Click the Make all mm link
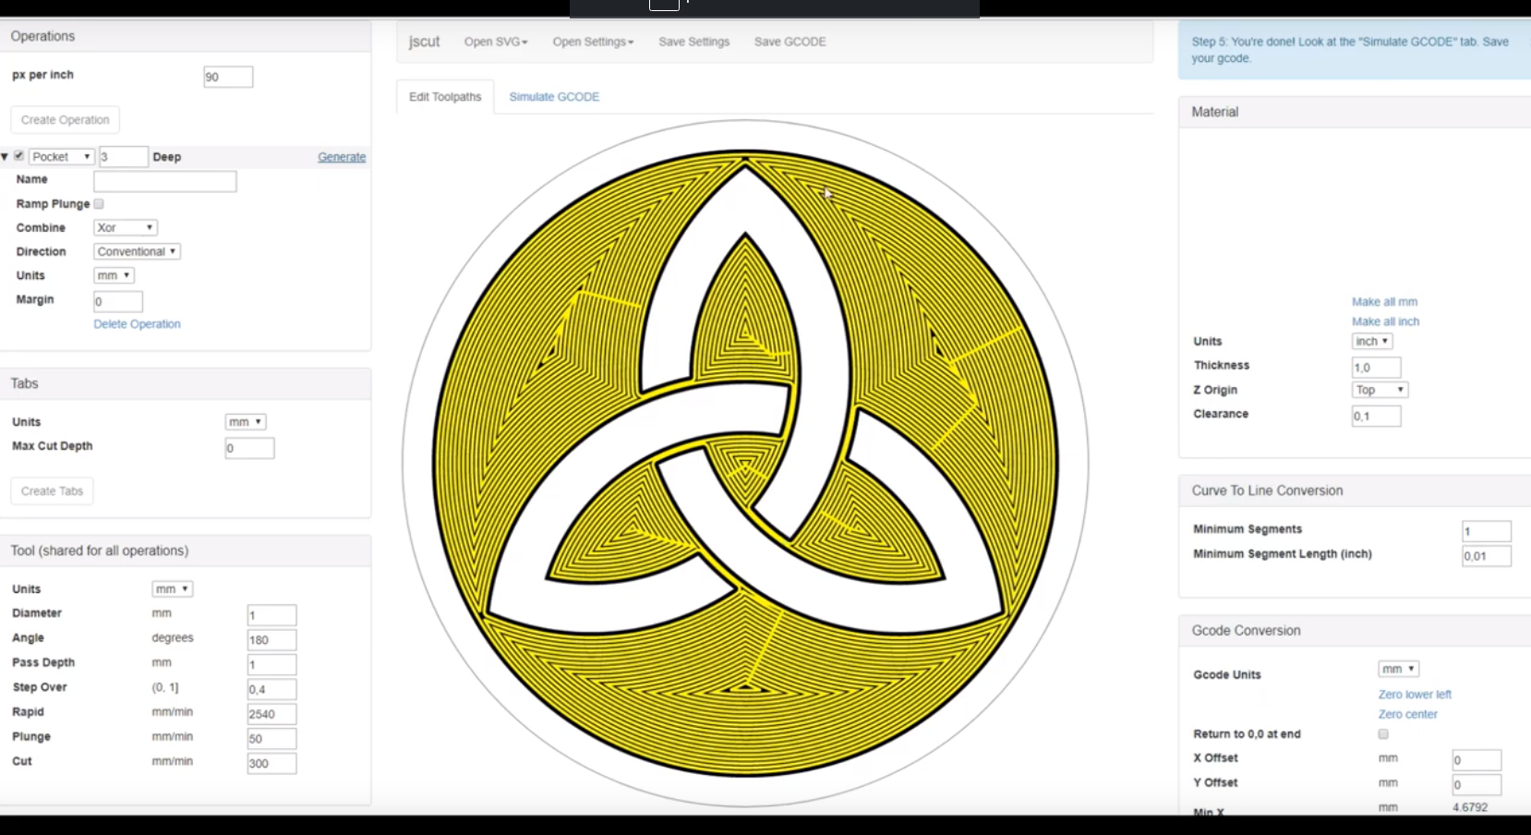This screenshot has height=835, width=1531. [1384, 302]
